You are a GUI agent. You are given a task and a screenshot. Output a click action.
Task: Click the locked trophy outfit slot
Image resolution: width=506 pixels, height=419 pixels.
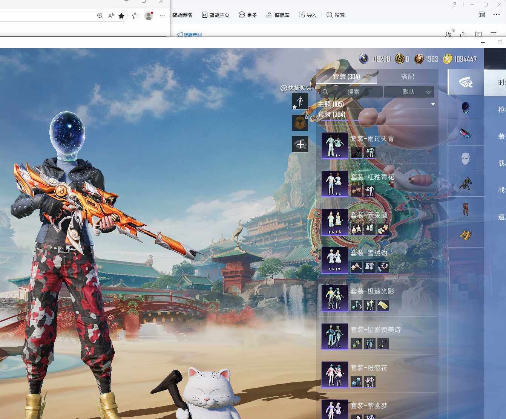pos(300,123)
